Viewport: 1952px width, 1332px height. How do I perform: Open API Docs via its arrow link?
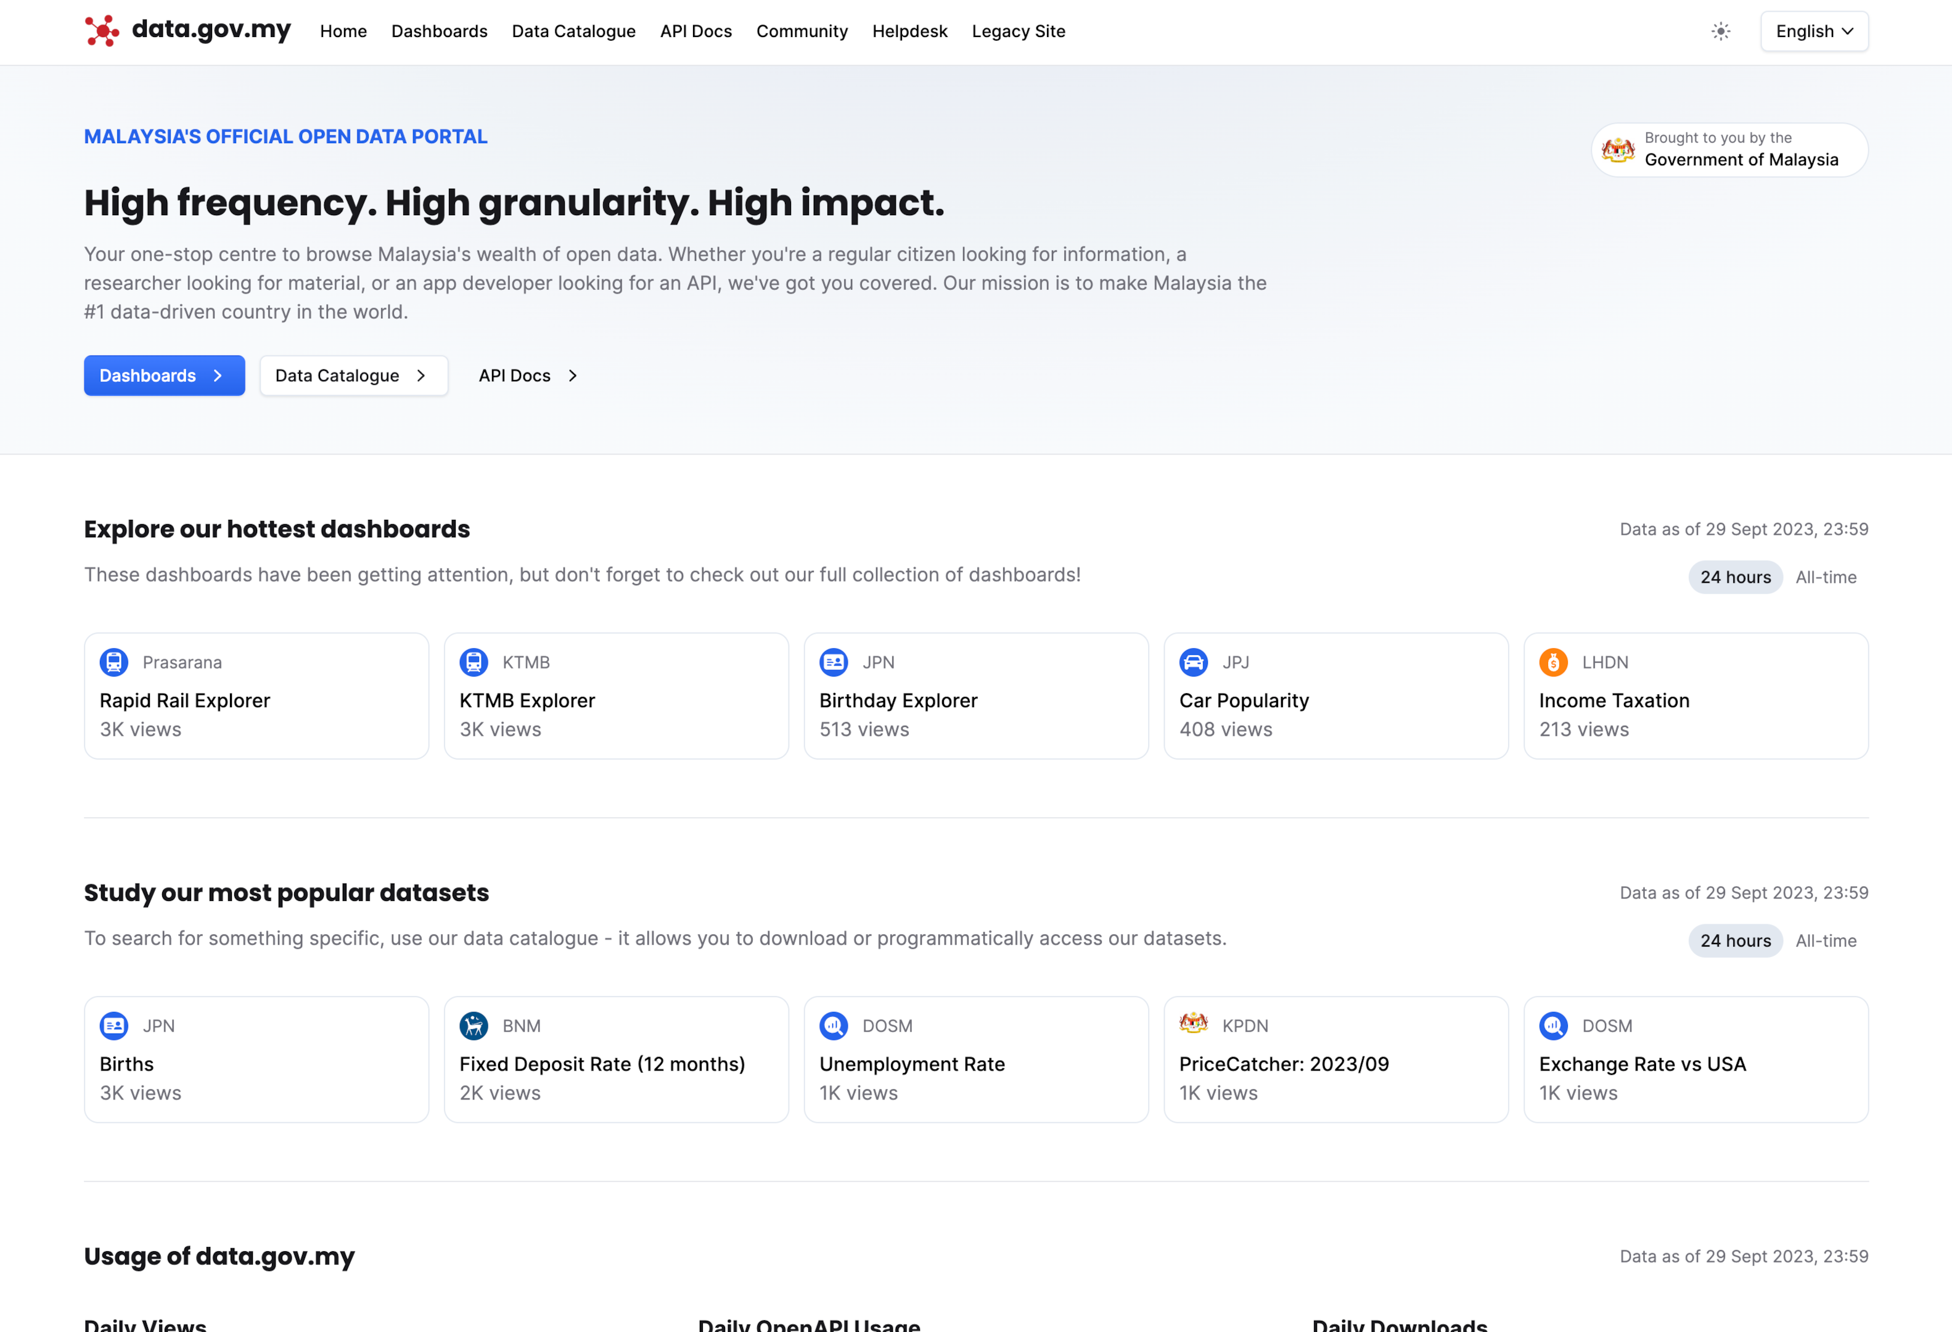tap(528, 376)
